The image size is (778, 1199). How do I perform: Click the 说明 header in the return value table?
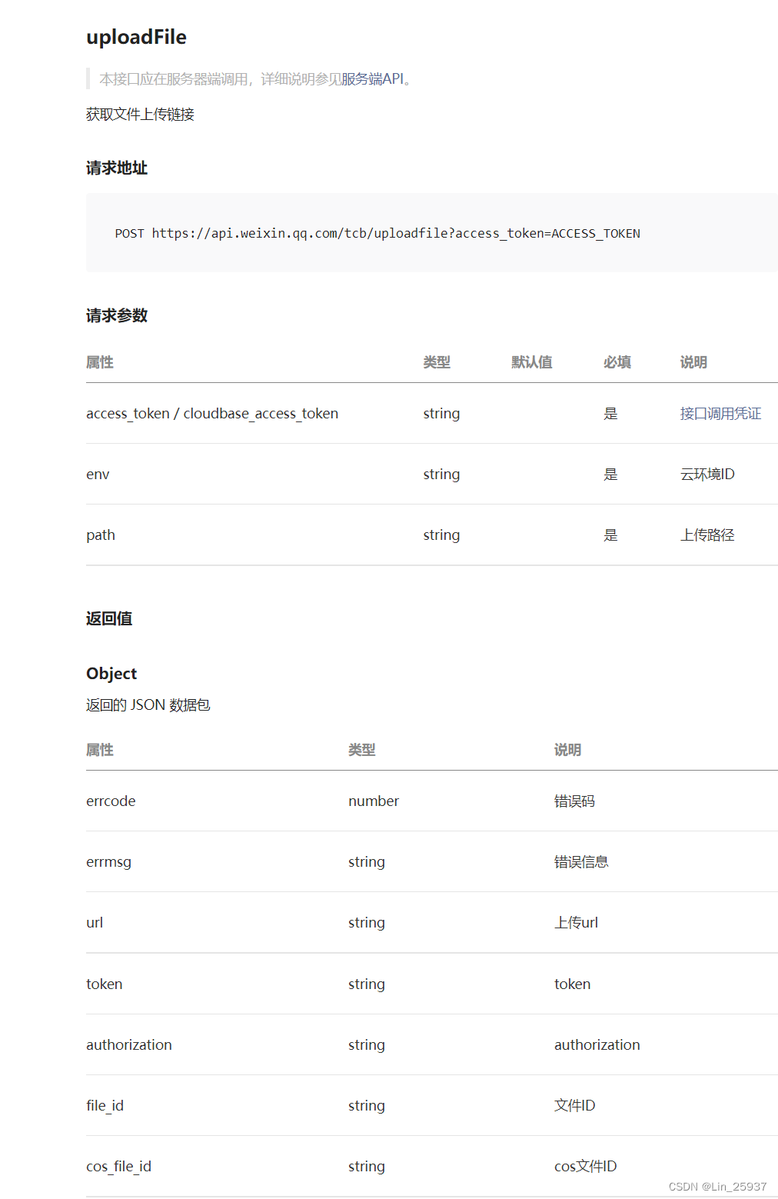(567, 750)
